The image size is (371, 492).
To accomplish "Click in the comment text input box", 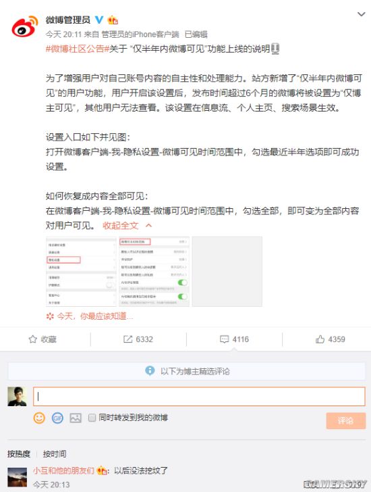I will coord(199,396).
